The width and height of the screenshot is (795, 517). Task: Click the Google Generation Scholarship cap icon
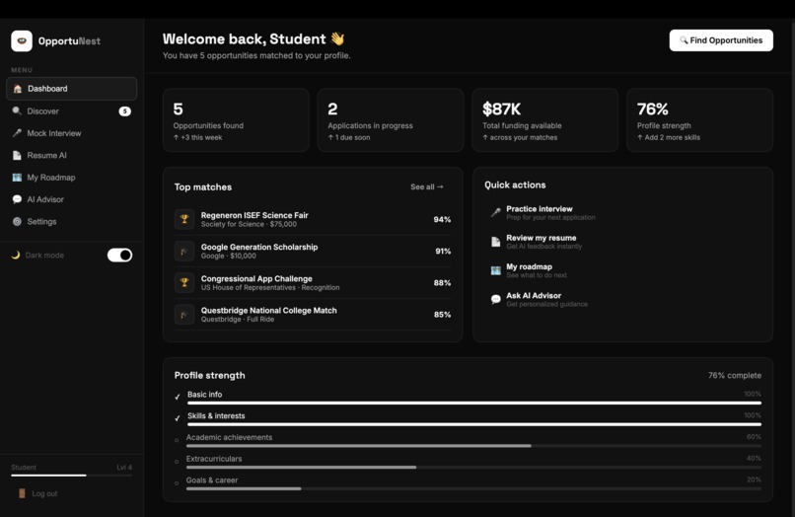[184, 252]
